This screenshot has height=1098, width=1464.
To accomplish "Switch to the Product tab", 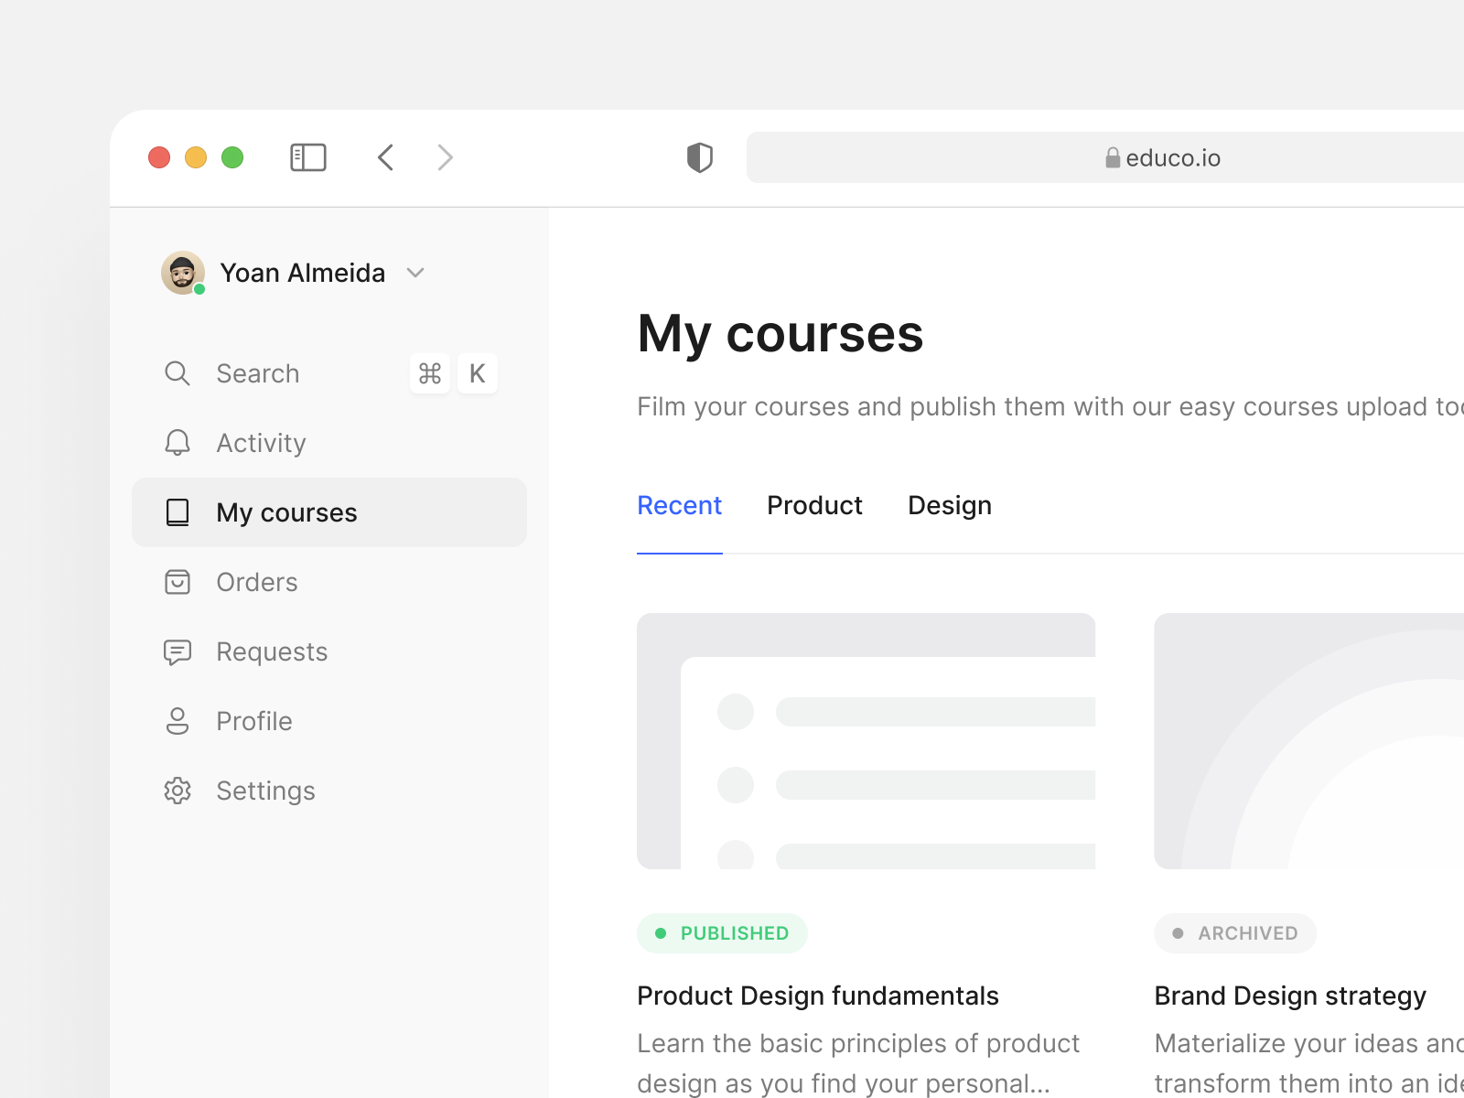I will click(x=814, y=505).
